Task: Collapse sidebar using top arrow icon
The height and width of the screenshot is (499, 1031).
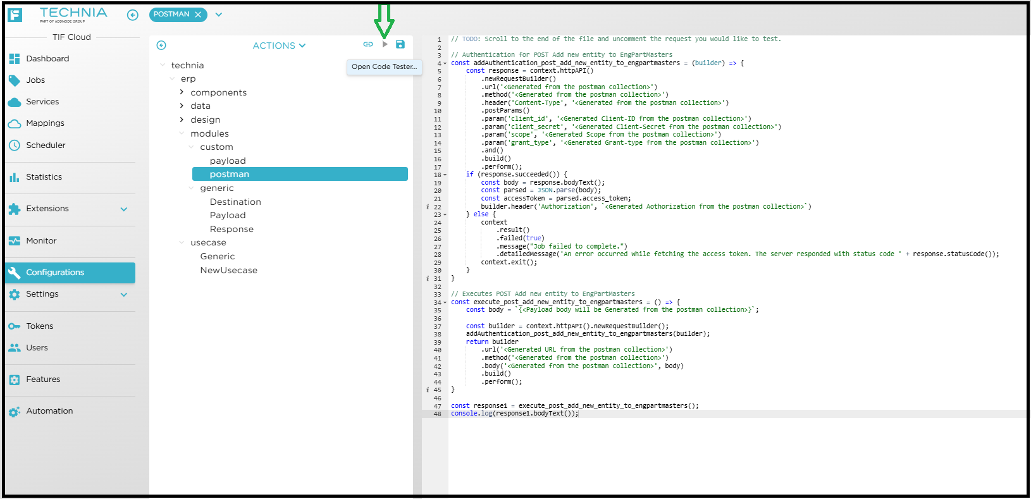Action: pyautogui.click(x=132, y=15)
